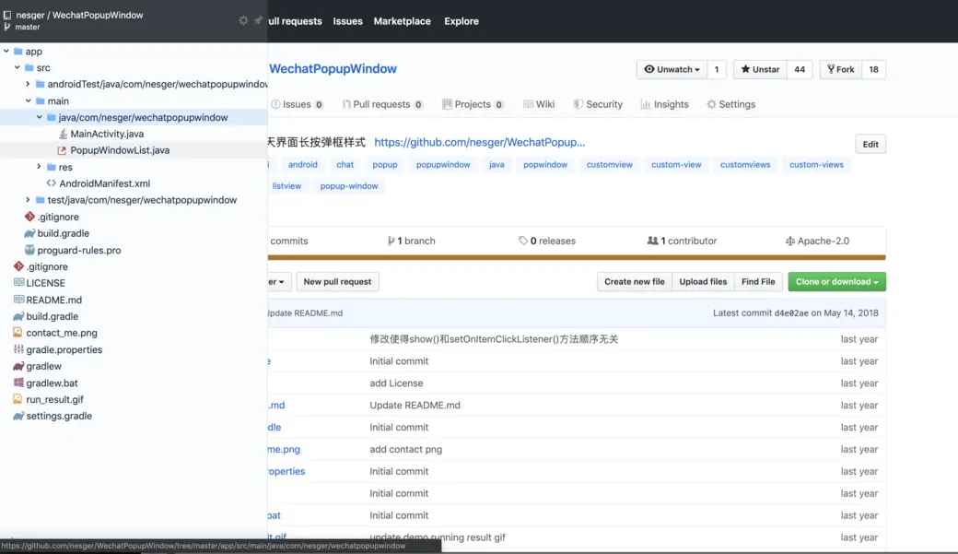Image resolution: width=958 pixels, height=554 pixels.
Task: Click the Edit description button
Action: coord(870,145)
